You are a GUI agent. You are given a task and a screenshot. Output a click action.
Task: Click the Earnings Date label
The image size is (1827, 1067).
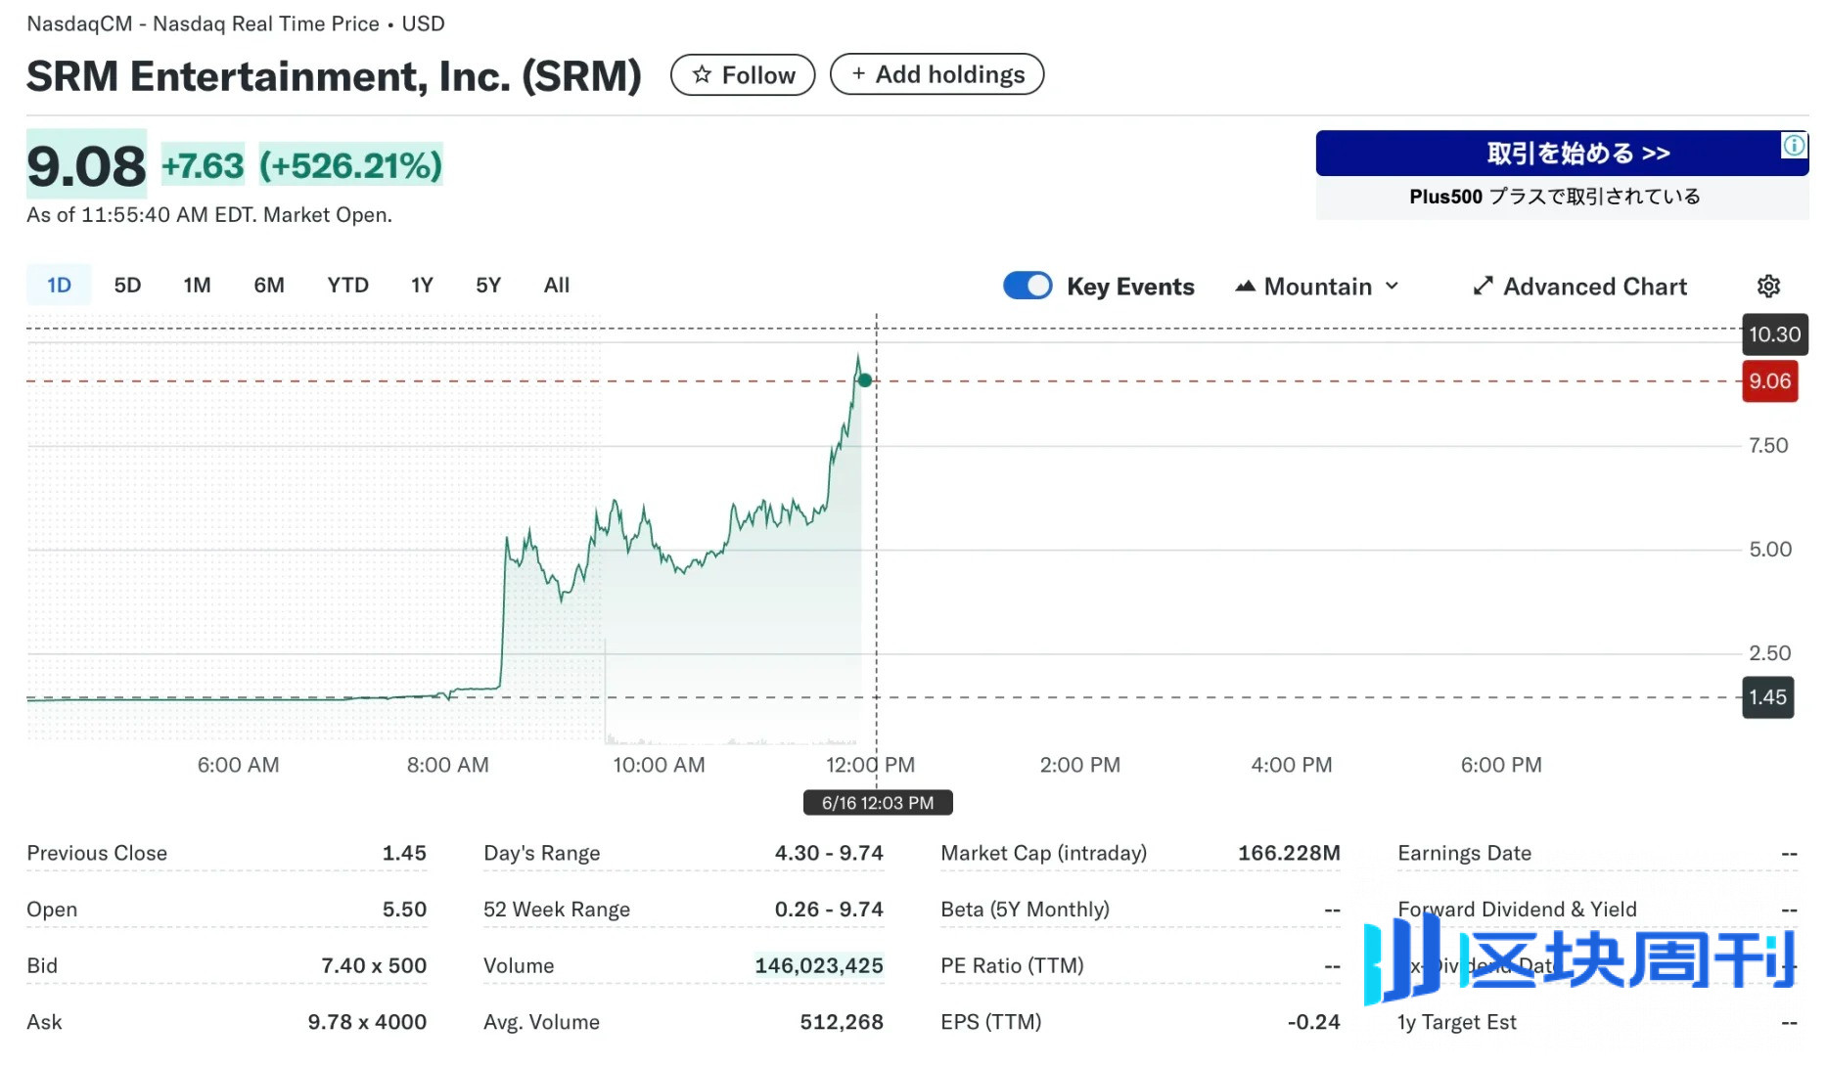coord(1464,853)
